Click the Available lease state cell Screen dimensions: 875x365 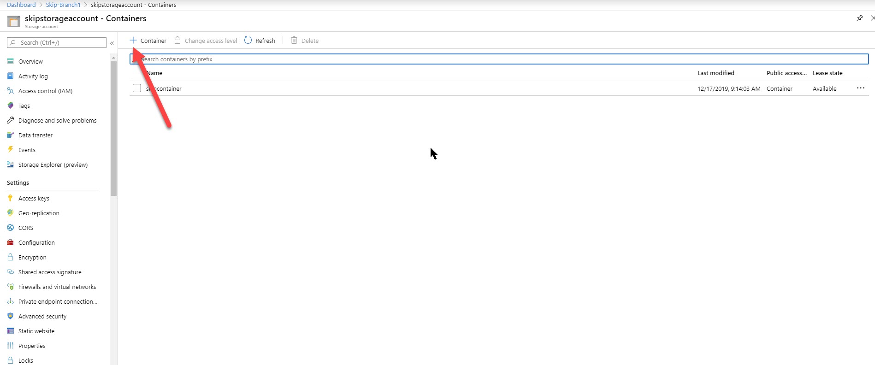pos(824,88)
